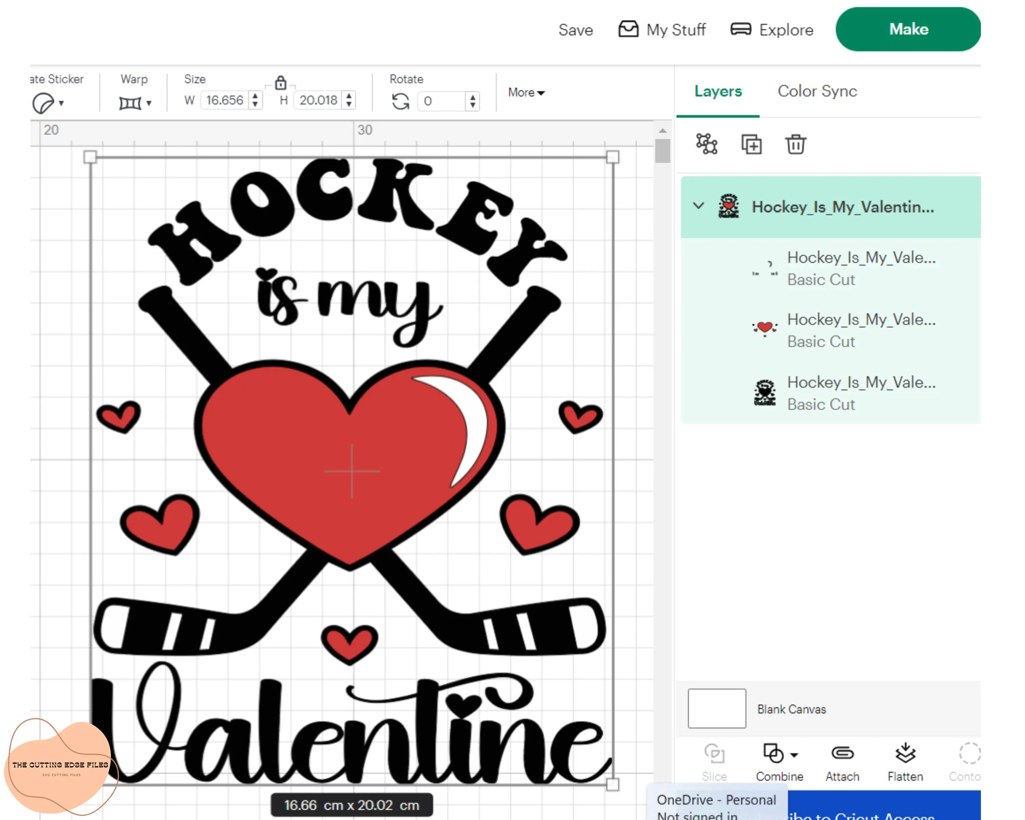Collapse the Hockey_Is_My_Valentin group
Image resolution: width=1025 pixels, height=820 pixels.
(698, 206)
